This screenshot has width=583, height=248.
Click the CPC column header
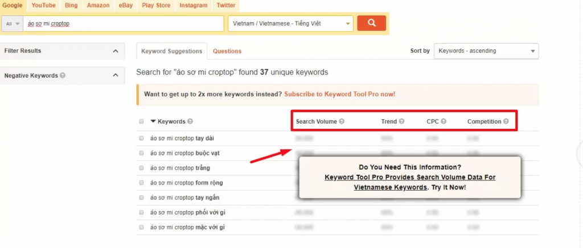[x=433, y=121]
